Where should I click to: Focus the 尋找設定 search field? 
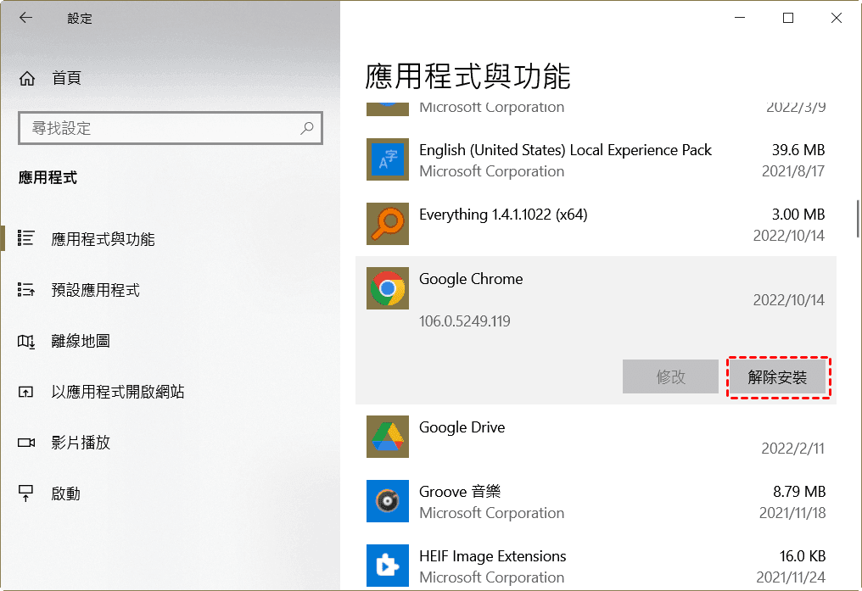pyautogui.click(x=161, y=128)
